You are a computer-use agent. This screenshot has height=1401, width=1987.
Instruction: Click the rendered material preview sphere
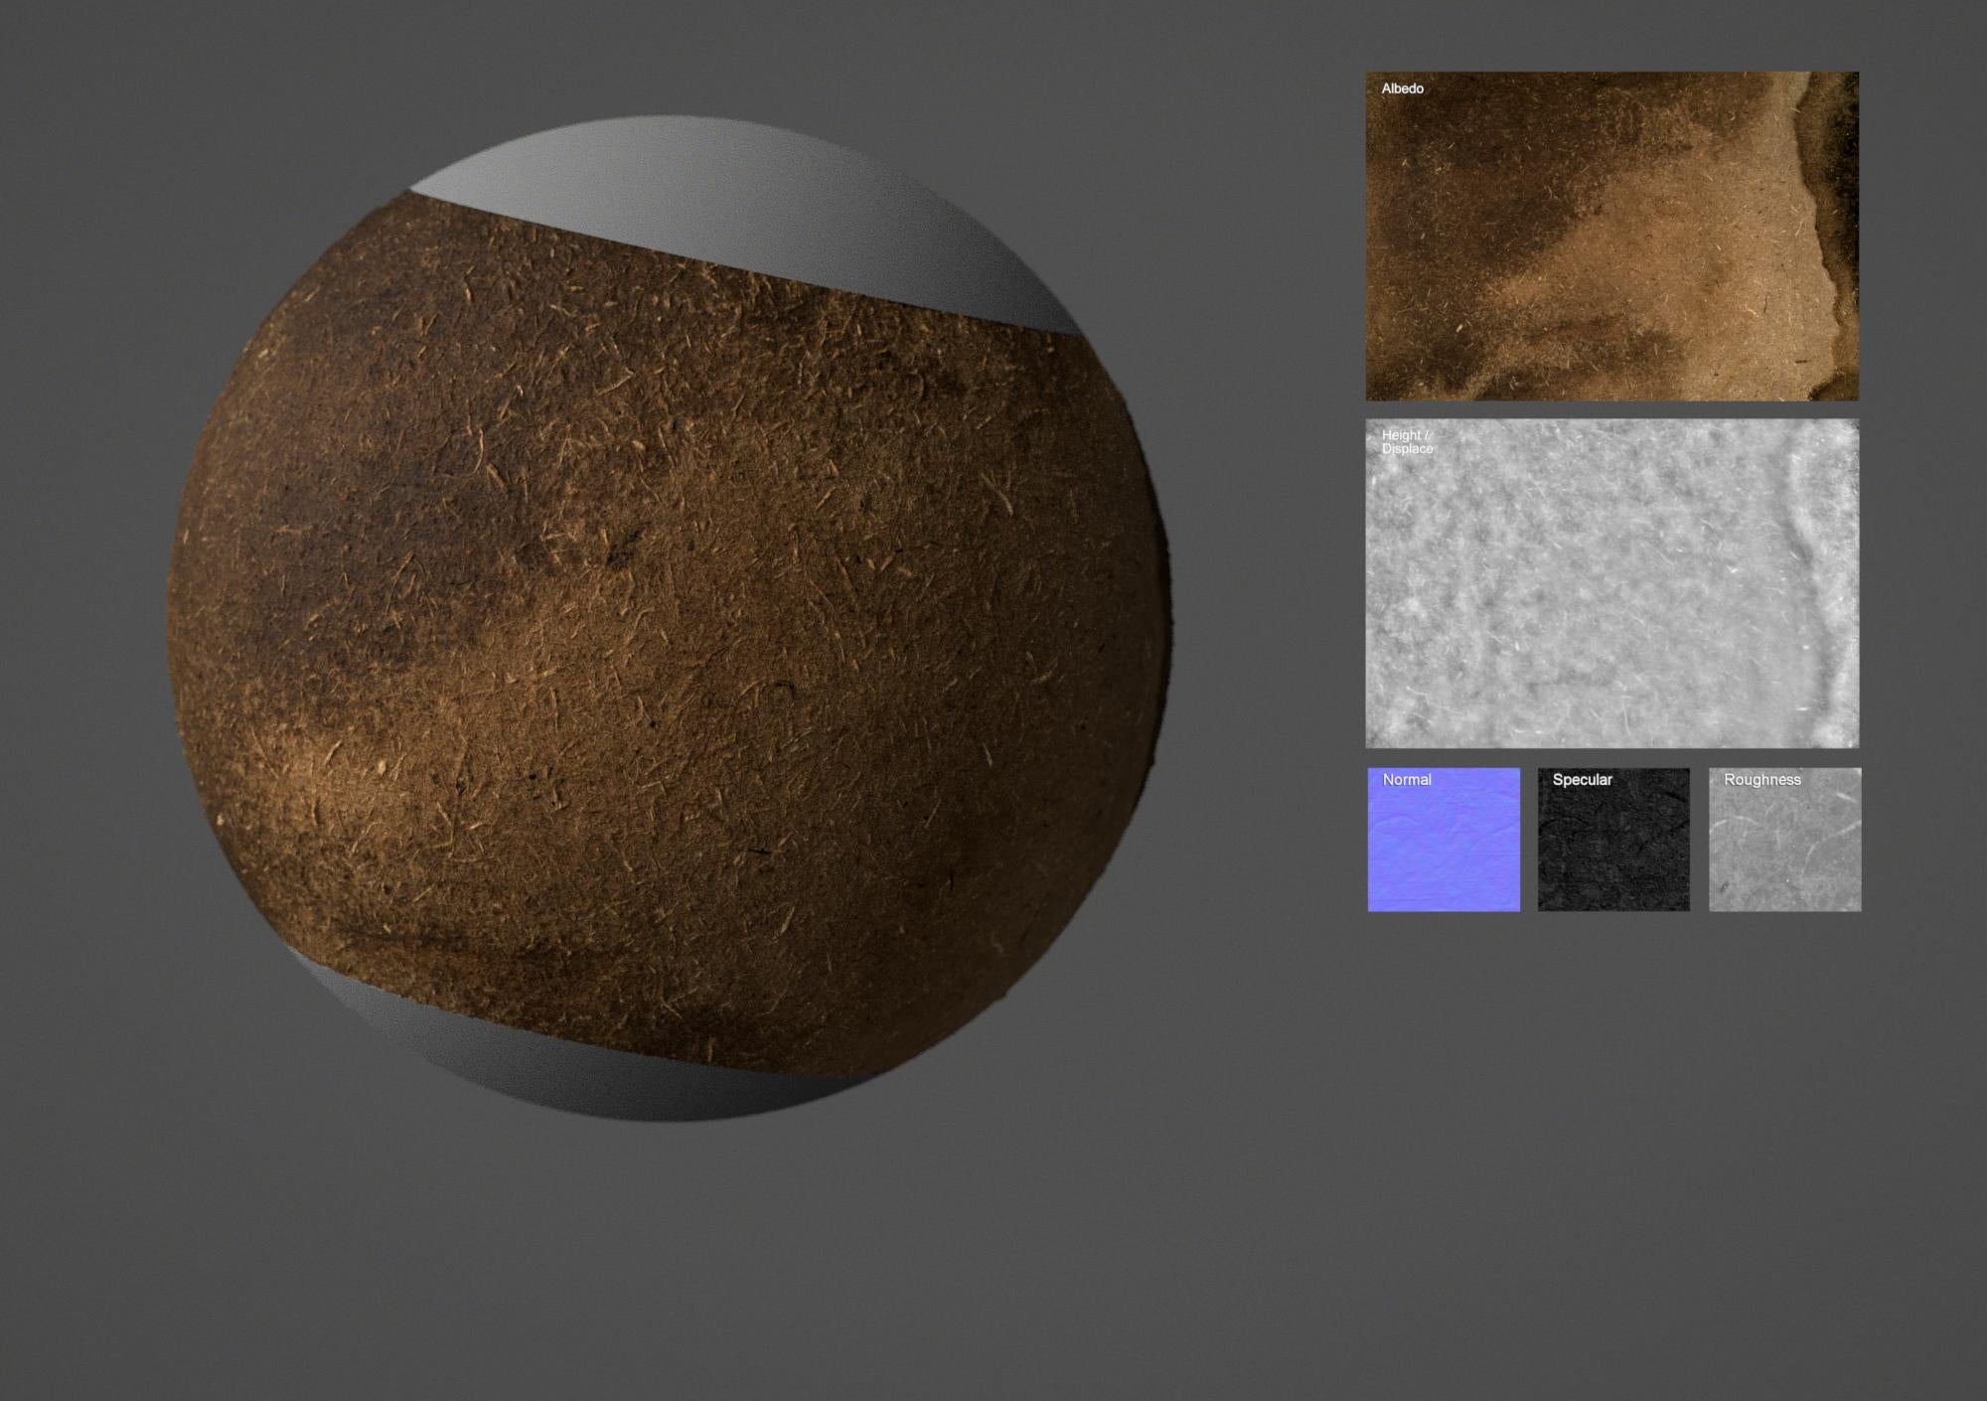tap(670, 619)
